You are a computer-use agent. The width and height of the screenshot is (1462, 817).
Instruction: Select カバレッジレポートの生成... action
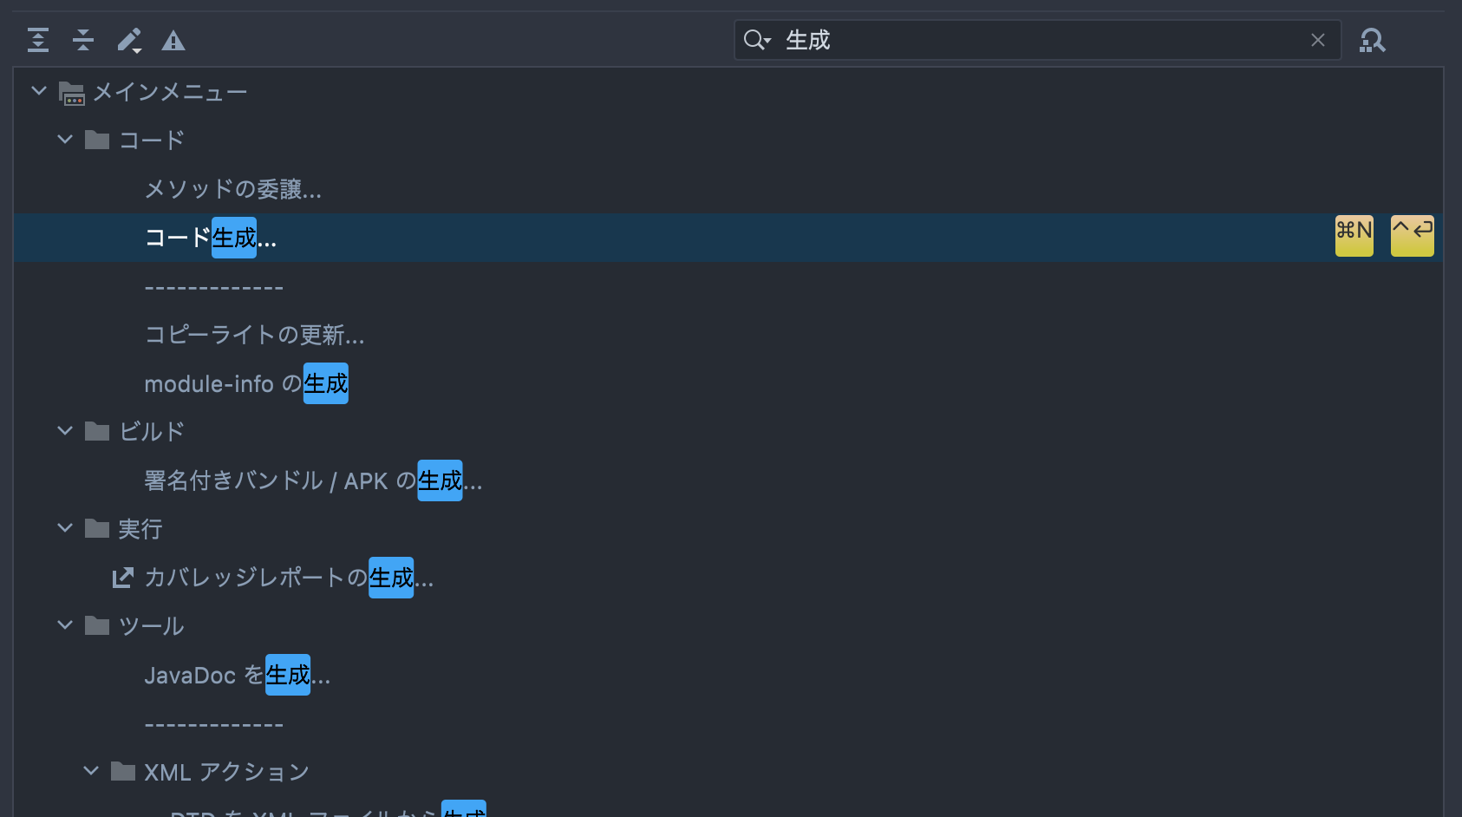(289, 578)
